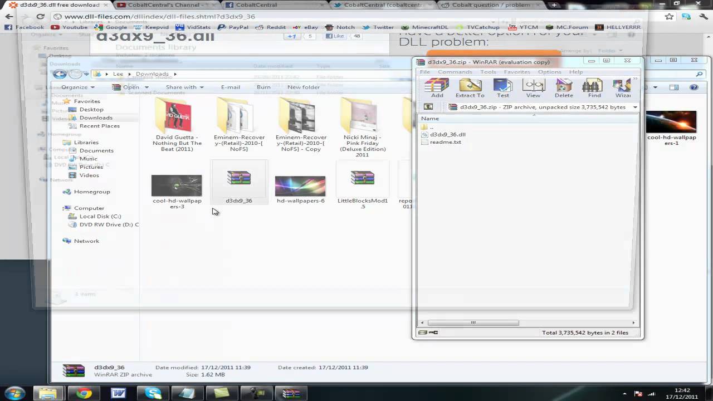Image resolution: width=713 pixels, height=401 pixels.
Task: Open the WinRAR Help menu
Action: 576,72
